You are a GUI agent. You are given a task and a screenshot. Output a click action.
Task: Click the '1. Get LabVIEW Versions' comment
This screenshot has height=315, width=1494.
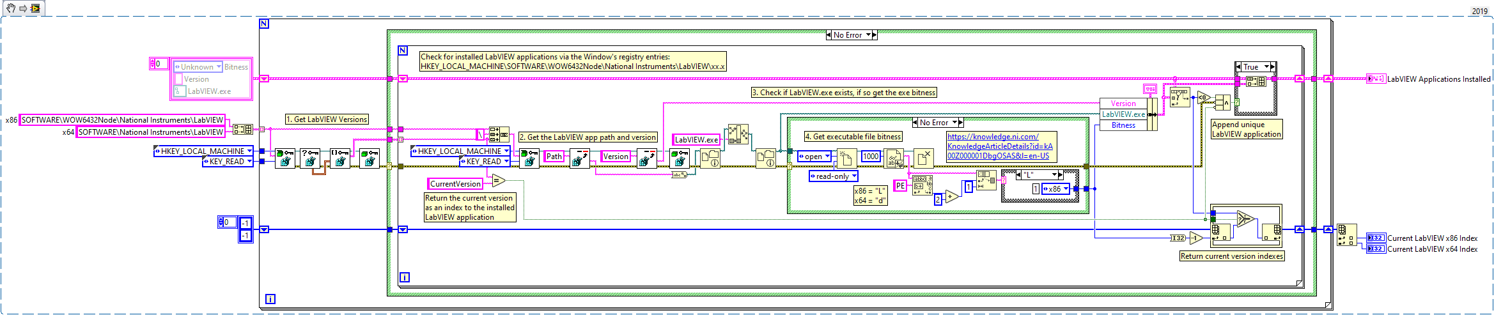(327, 119)
